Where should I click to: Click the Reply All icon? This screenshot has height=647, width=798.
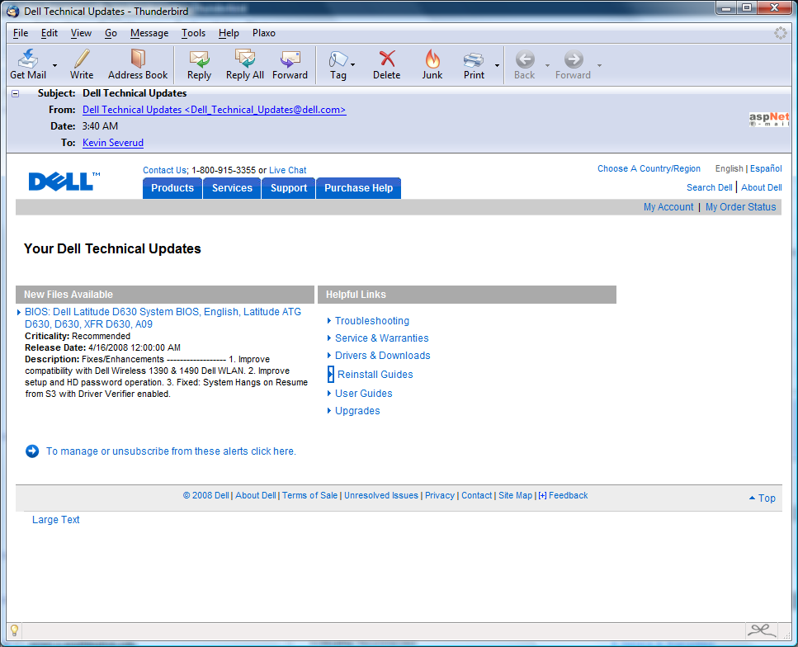click(x=245, y=59)
